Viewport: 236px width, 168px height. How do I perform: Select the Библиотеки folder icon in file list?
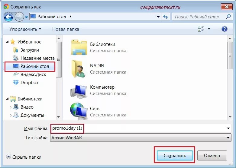[x=79, y=47]
